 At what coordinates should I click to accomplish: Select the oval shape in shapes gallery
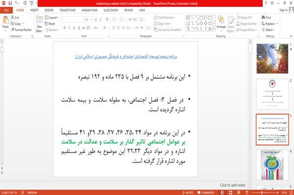coord(205,18)
